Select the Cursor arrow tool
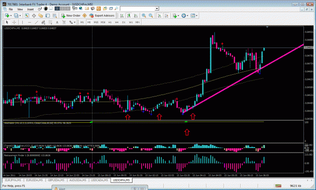 click(x=7, y=22)
